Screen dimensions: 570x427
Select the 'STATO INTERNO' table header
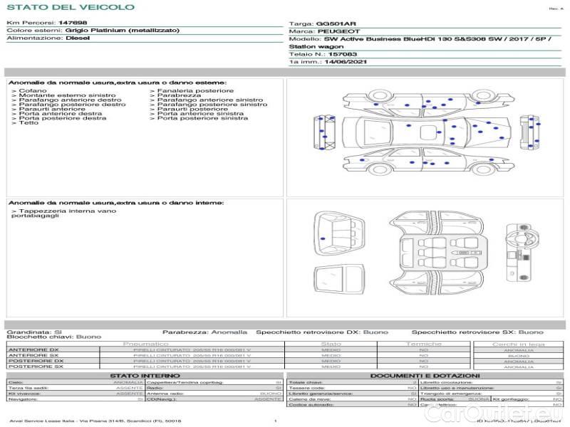[x=145, y=376]
